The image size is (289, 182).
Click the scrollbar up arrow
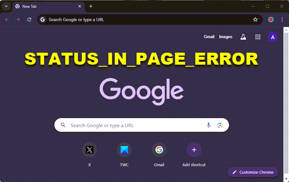coord(286,30)
